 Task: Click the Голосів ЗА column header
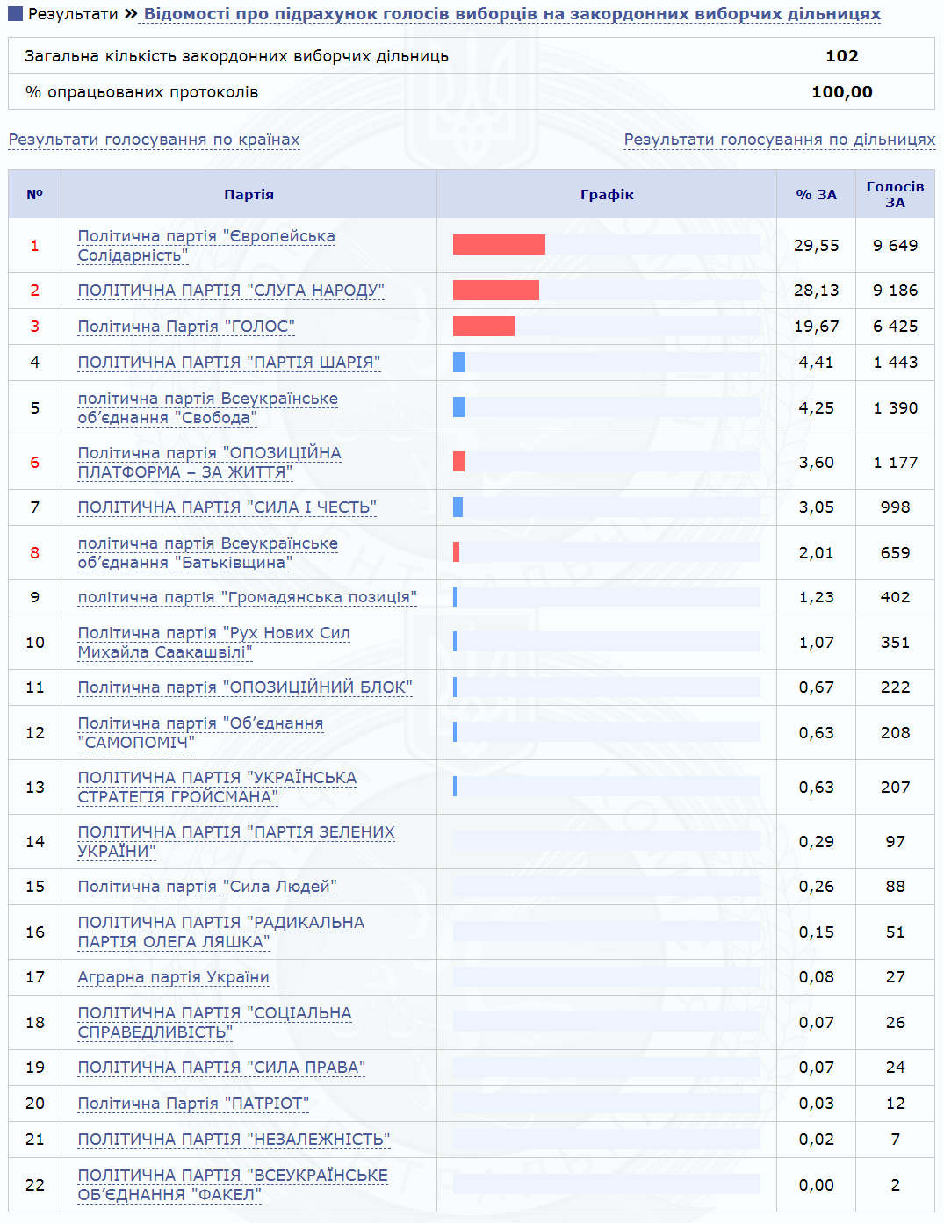click(895, 194)
